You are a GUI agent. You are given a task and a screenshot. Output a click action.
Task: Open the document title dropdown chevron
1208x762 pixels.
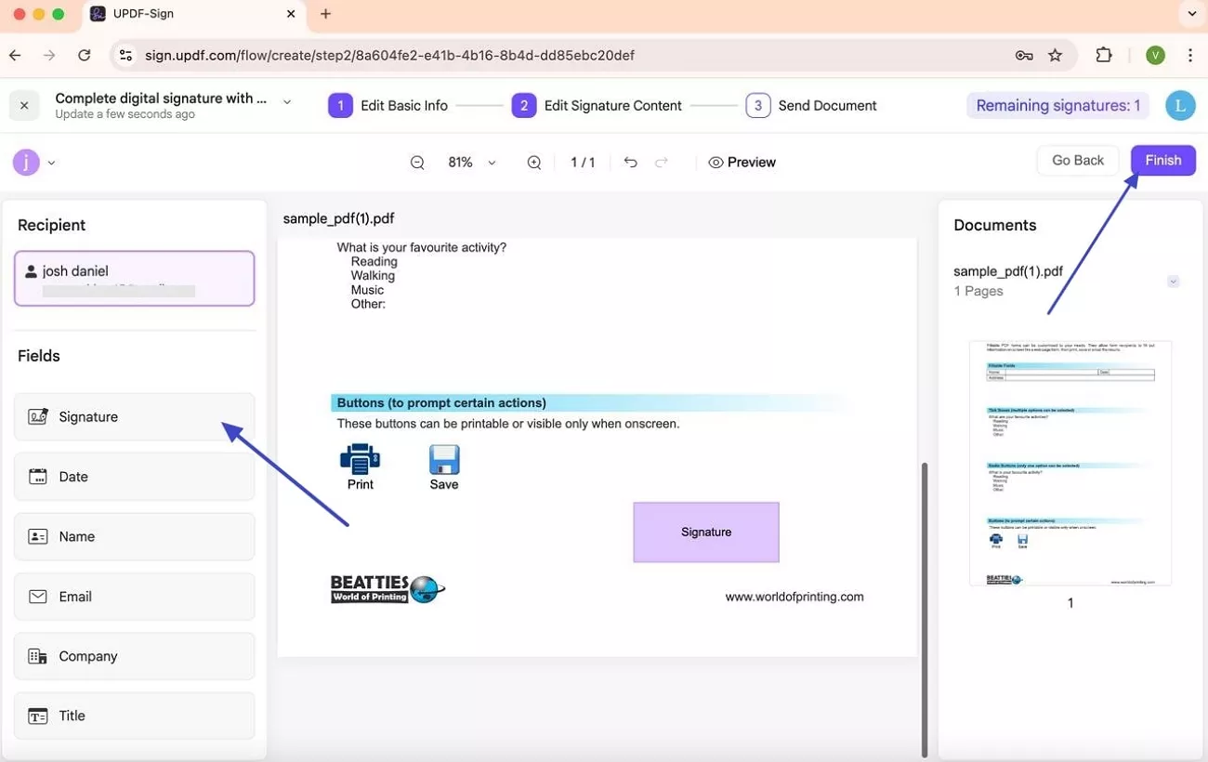point(287,102)
